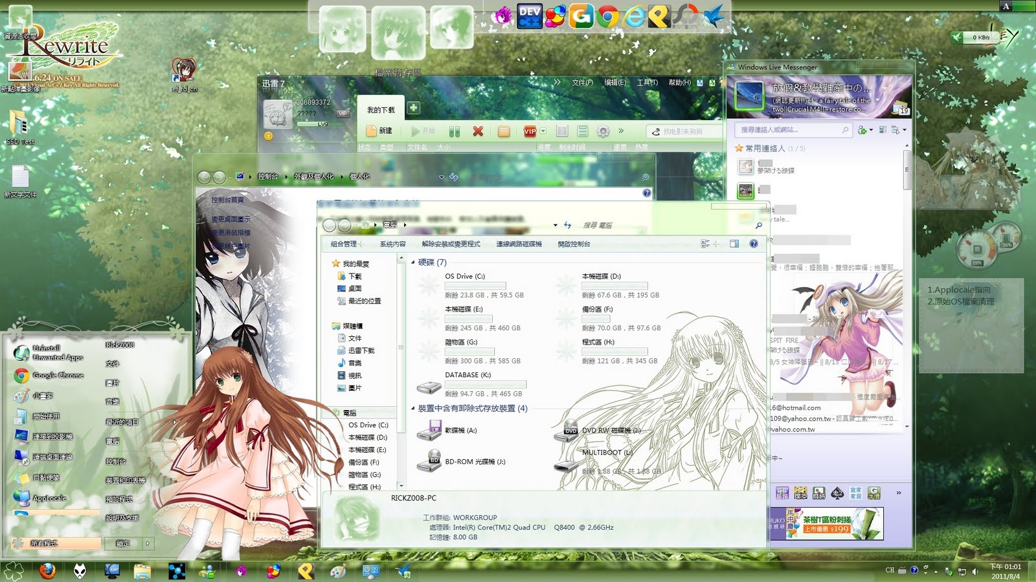Launch Google Chrome from the top dock
This screenshot has height=582, width=1036.
point(607,16)
